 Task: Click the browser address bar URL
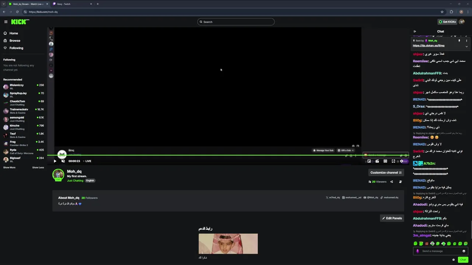[43, 12]
